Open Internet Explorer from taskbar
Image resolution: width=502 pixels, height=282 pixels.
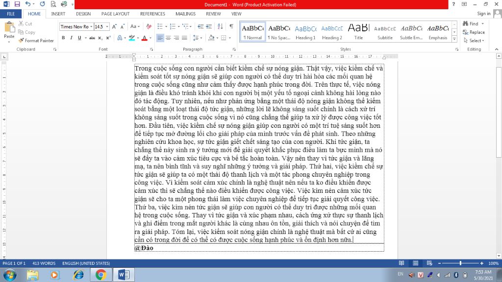point(78,275)
